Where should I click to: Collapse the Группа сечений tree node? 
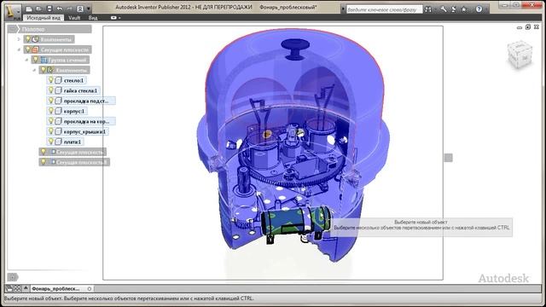pyautogui.click(x=26, y=60)
